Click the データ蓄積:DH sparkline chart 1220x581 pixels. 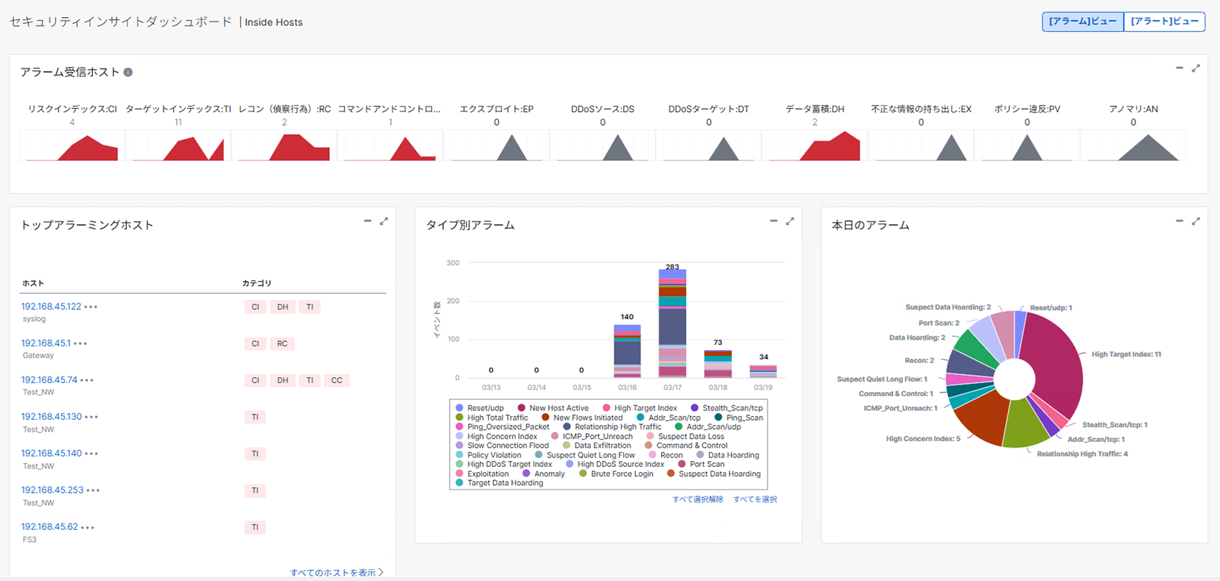pyautogui.click(x=815, y=145)
